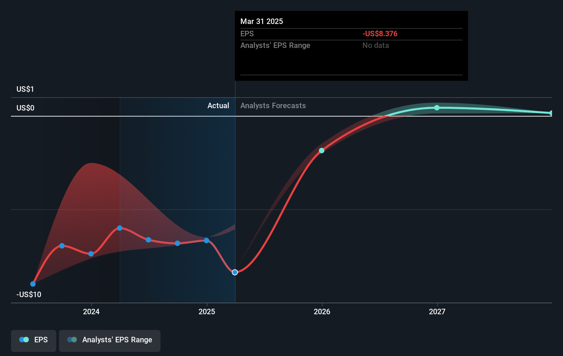The height and width of the screenshot is (356, 563).
Task: Click the 'US$1' y-axis label
Action: click(25, 89)
